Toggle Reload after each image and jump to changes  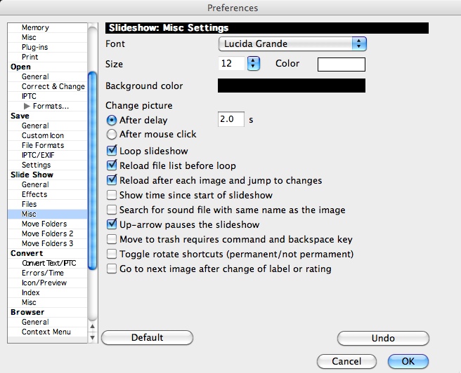[x=112, y=179]
